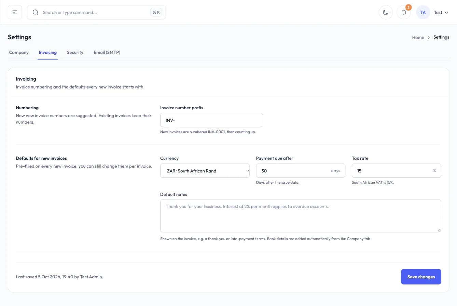Viewport: 457px width, 306px height.
Task: Select the Invoicing tab
Action: [x=48, y=53]
